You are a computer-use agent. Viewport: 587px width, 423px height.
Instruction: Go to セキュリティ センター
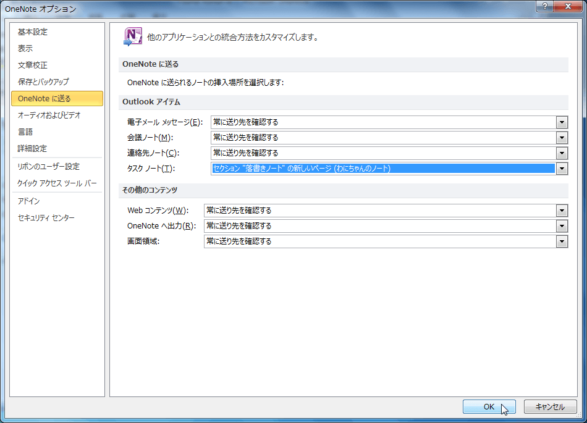click(x=46, y=217)
